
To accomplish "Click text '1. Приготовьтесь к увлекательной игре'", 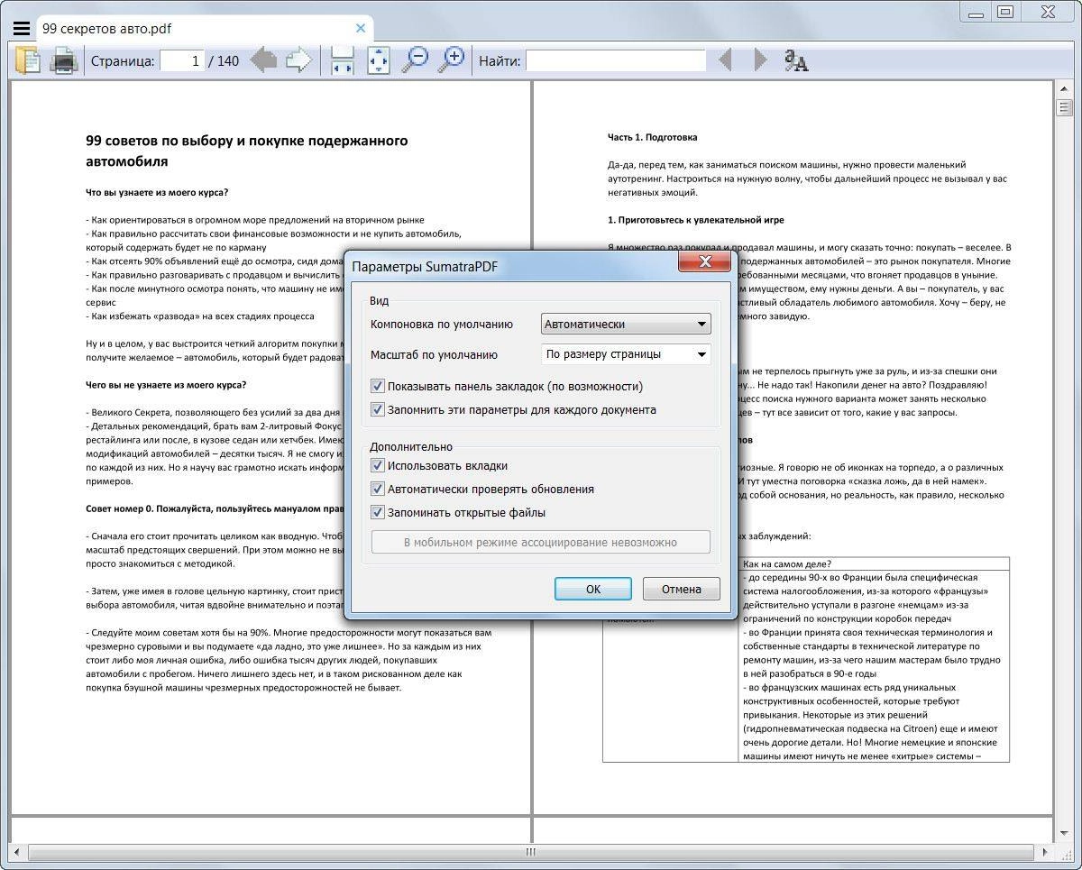I will click(x=695, y=220).
